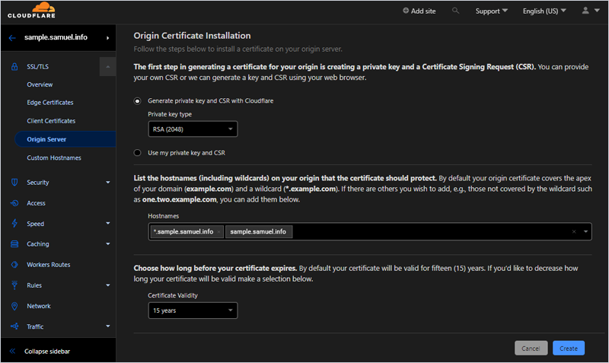Open the Access menu item

36,203
